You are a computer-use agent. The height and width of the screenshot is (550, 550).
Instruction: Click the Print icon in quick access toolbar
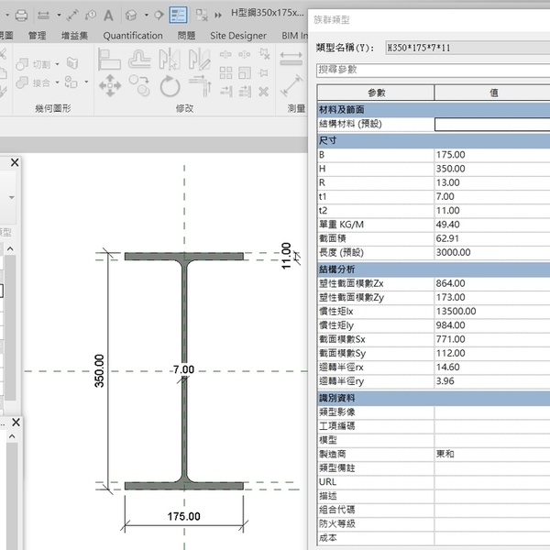(20, 15)
